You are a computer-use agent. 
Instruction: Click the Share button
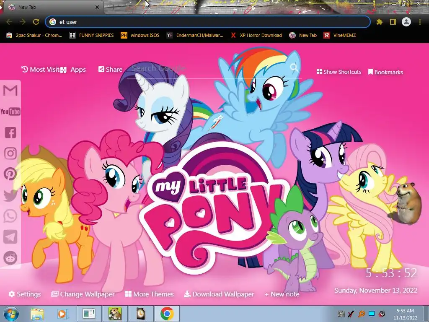click(110, 70)
